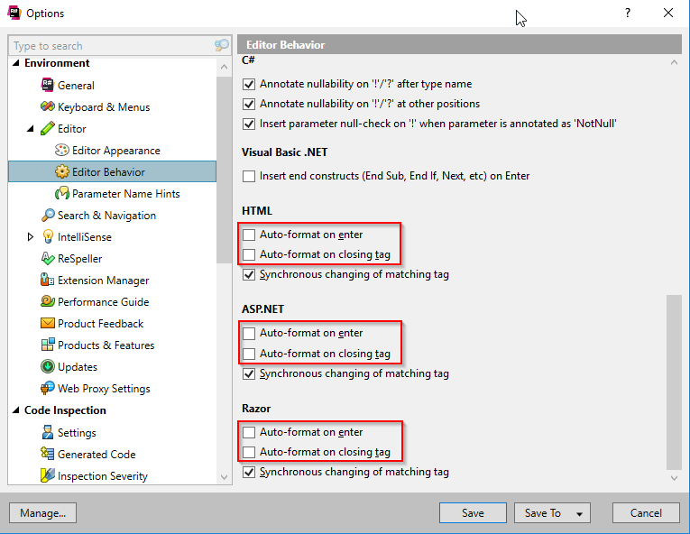Click the Editor pencil icon
This screenshot has height=534, width=690.
(48, 129)
